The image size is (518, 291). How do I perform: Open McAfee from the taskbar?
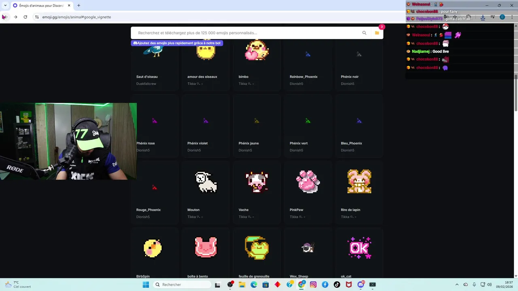pyautogui.click(x=349, y=285)
